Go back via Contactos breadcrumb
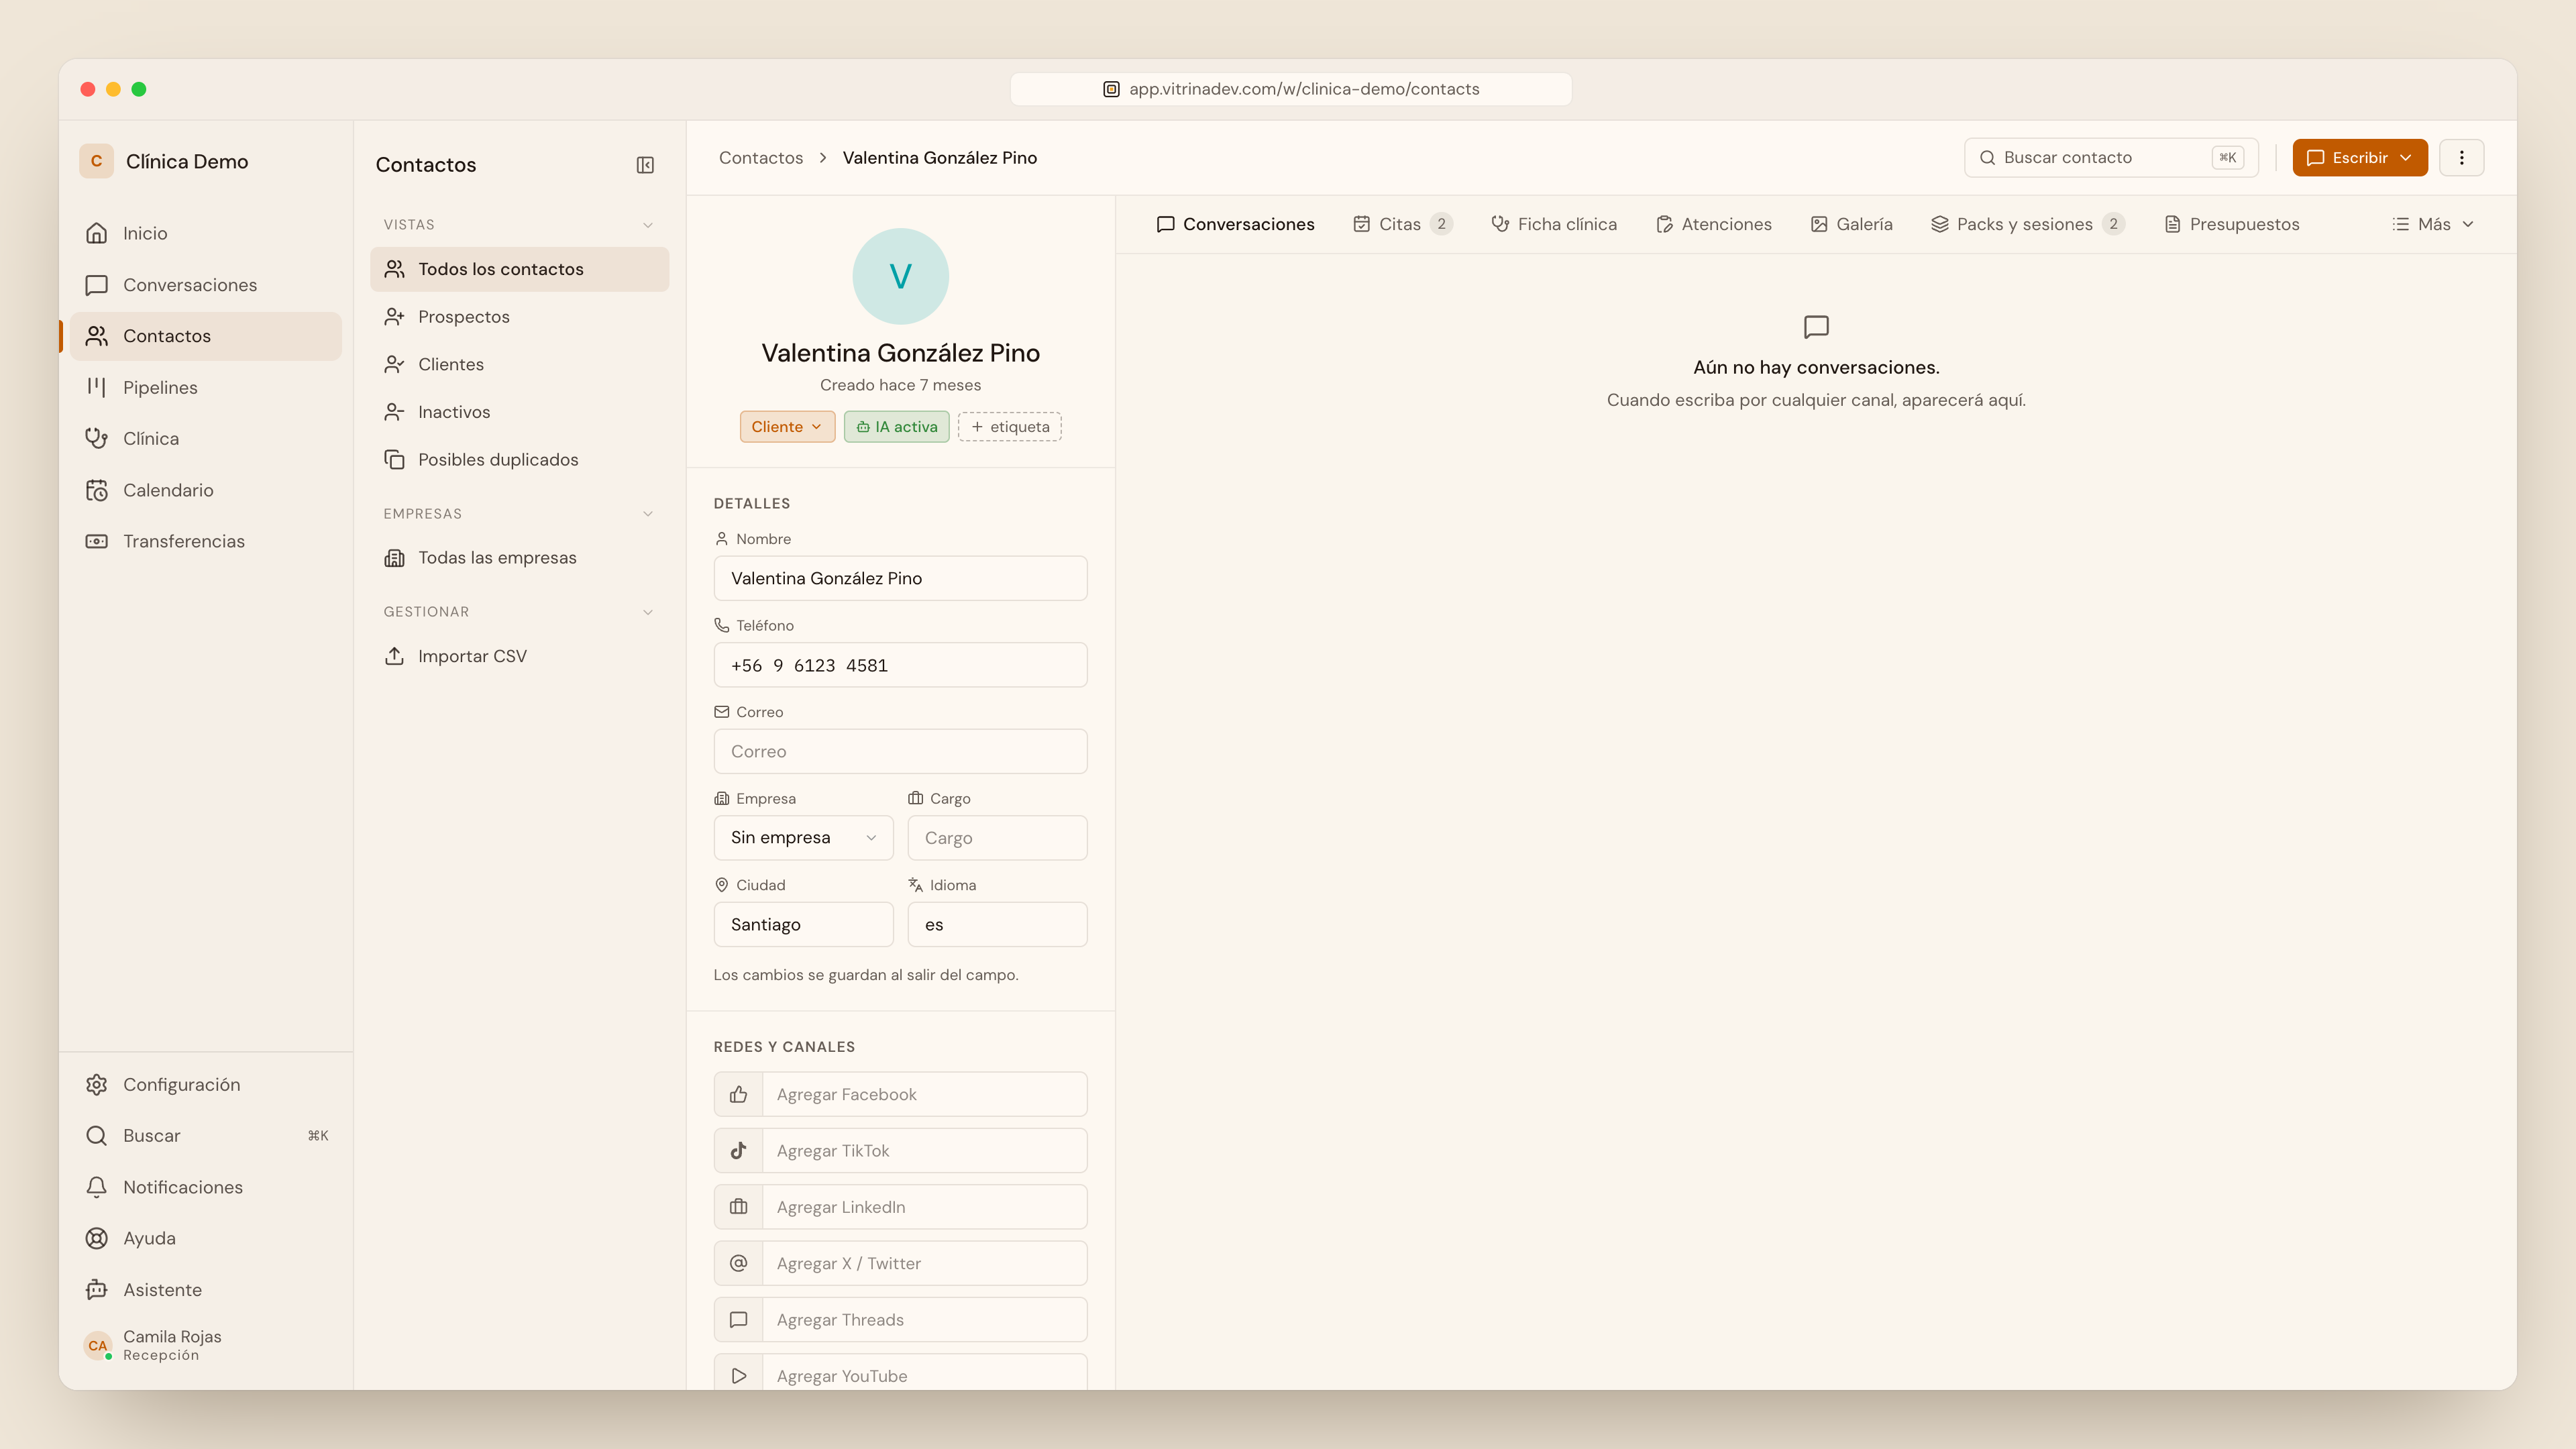 click(x=761, y=158)
